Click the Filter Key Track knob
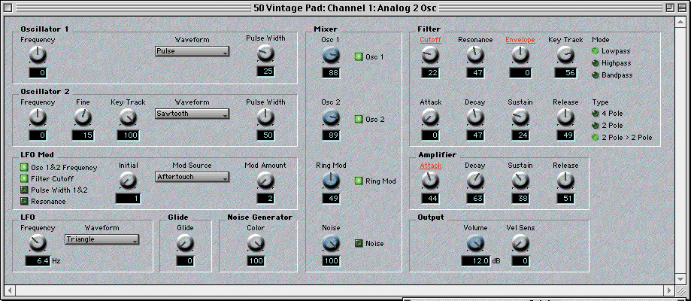Viewport: 691px width, 301px height. (565, 55)
